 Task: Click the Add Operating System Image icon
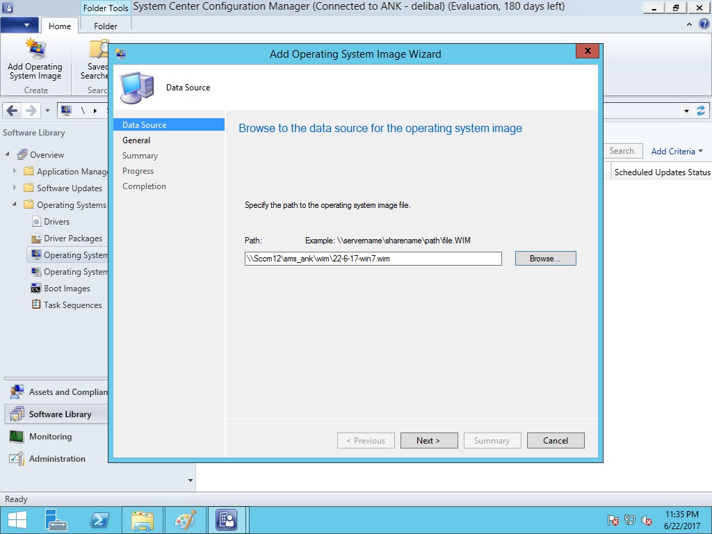pyautogui.click(x=35, y=51)
